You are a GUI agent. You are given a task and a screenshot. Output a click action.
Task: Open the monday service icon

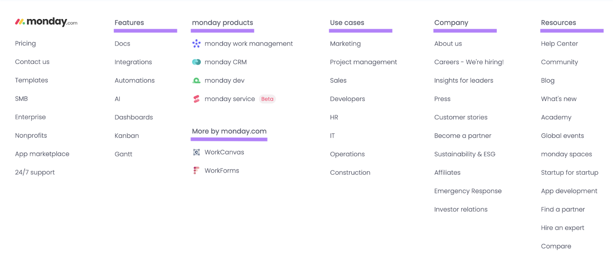[196, 99]
